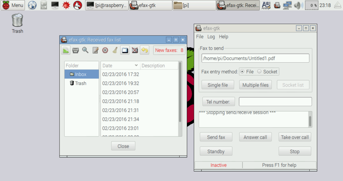343x181 pixels.
Task: Click the add folder icon
Action: [125, 50]
